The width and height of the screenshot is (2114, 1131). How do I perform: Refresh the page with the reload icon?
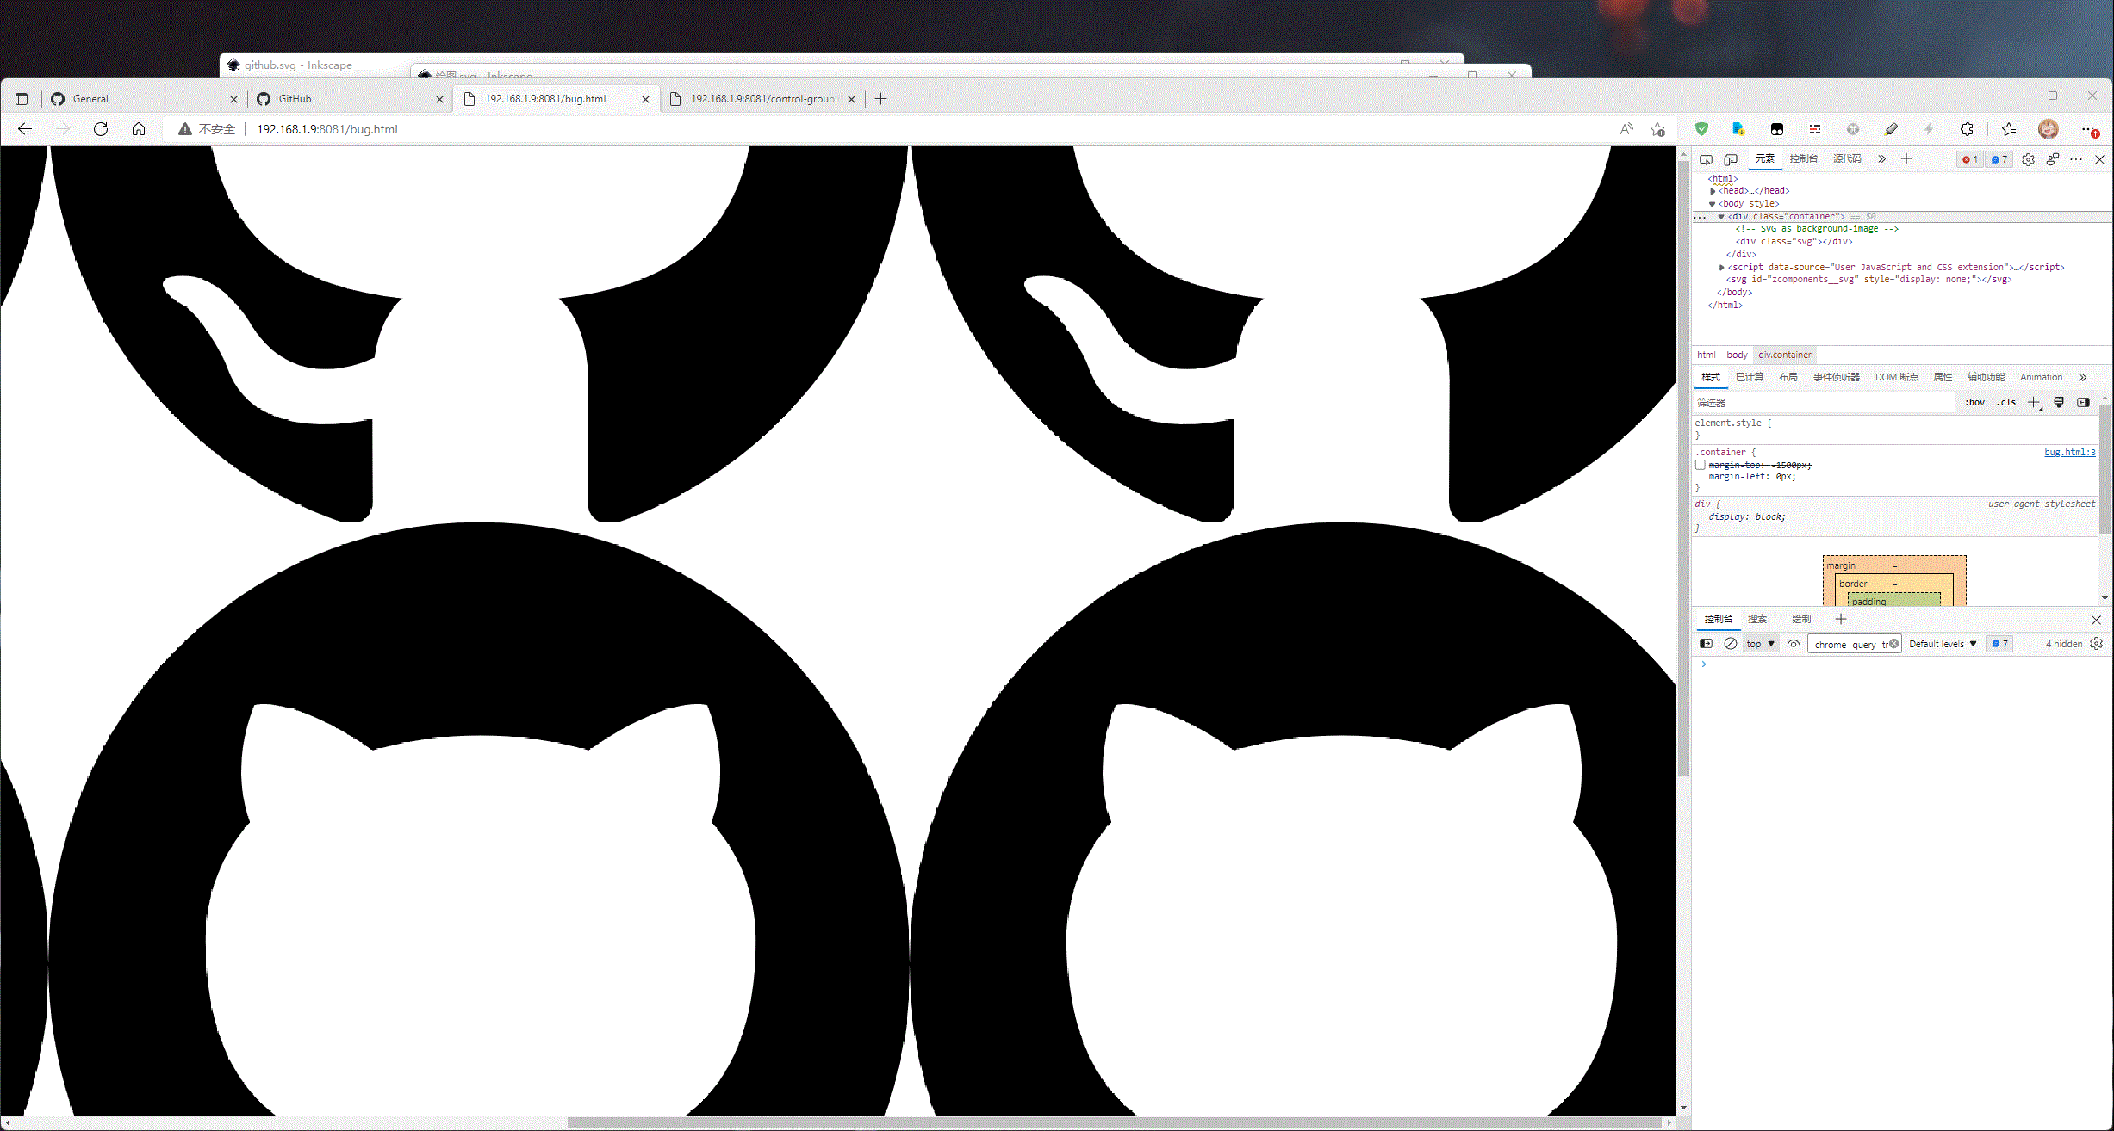pyautogui.click(x=101, y=129)
